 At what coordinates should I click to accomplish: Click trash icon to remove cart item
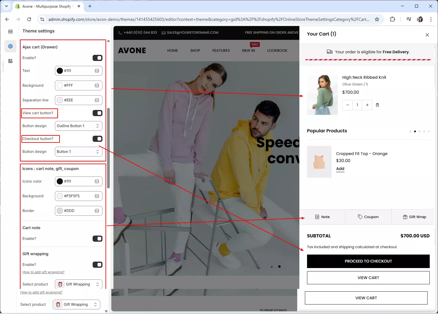377,105
